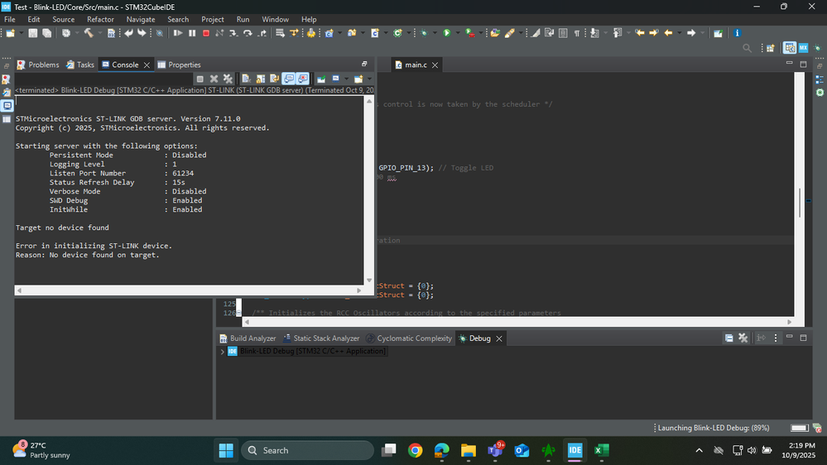Image resolution: width=827 pixels, height=465 pixels.
Task: Click the blue information icon in toolbar
Action: (x=737, y=33)
